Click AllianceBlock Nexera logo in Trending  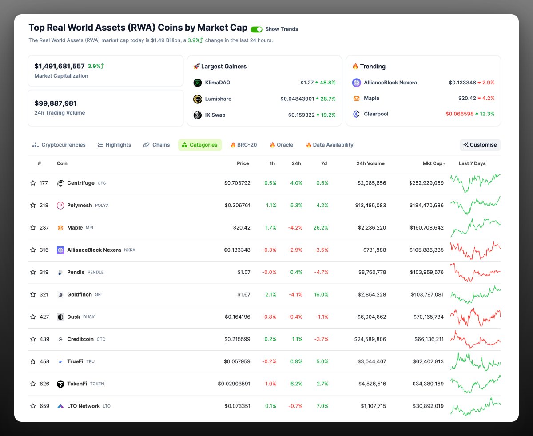(357, 83)
